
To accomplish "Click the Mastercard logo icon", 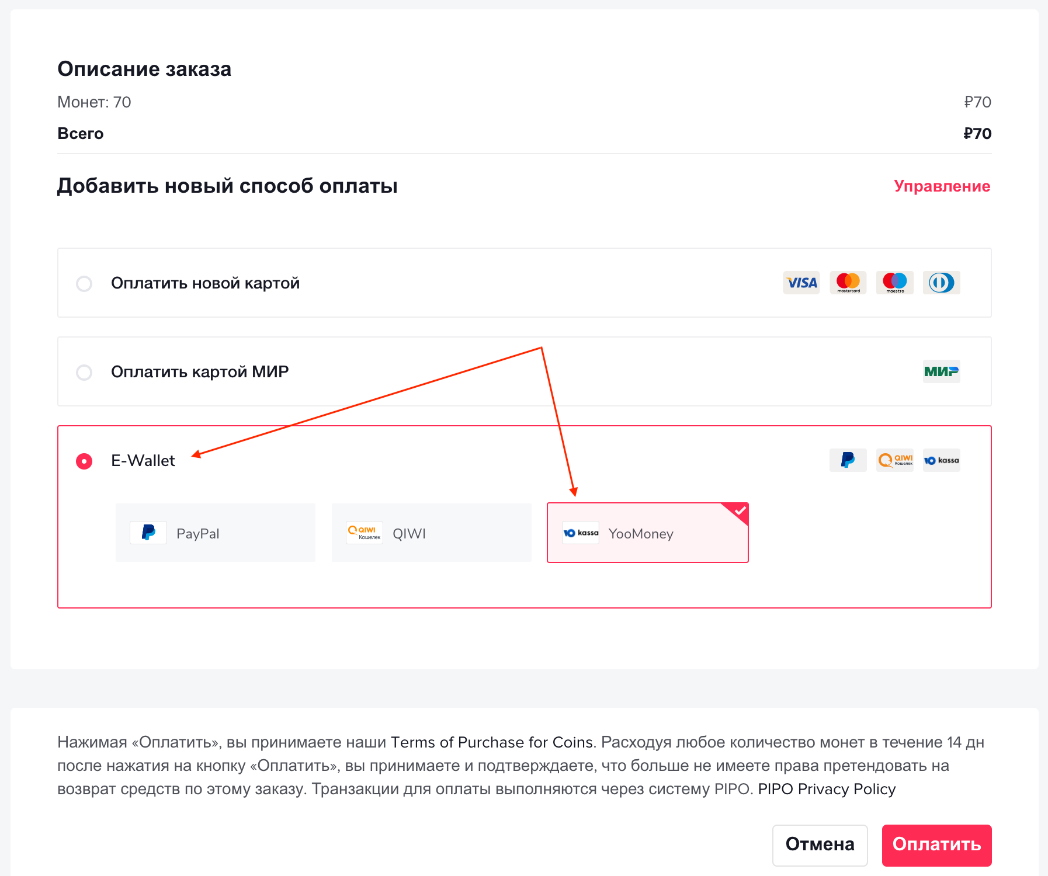I will pyautogui.click(x=848, y=283).
